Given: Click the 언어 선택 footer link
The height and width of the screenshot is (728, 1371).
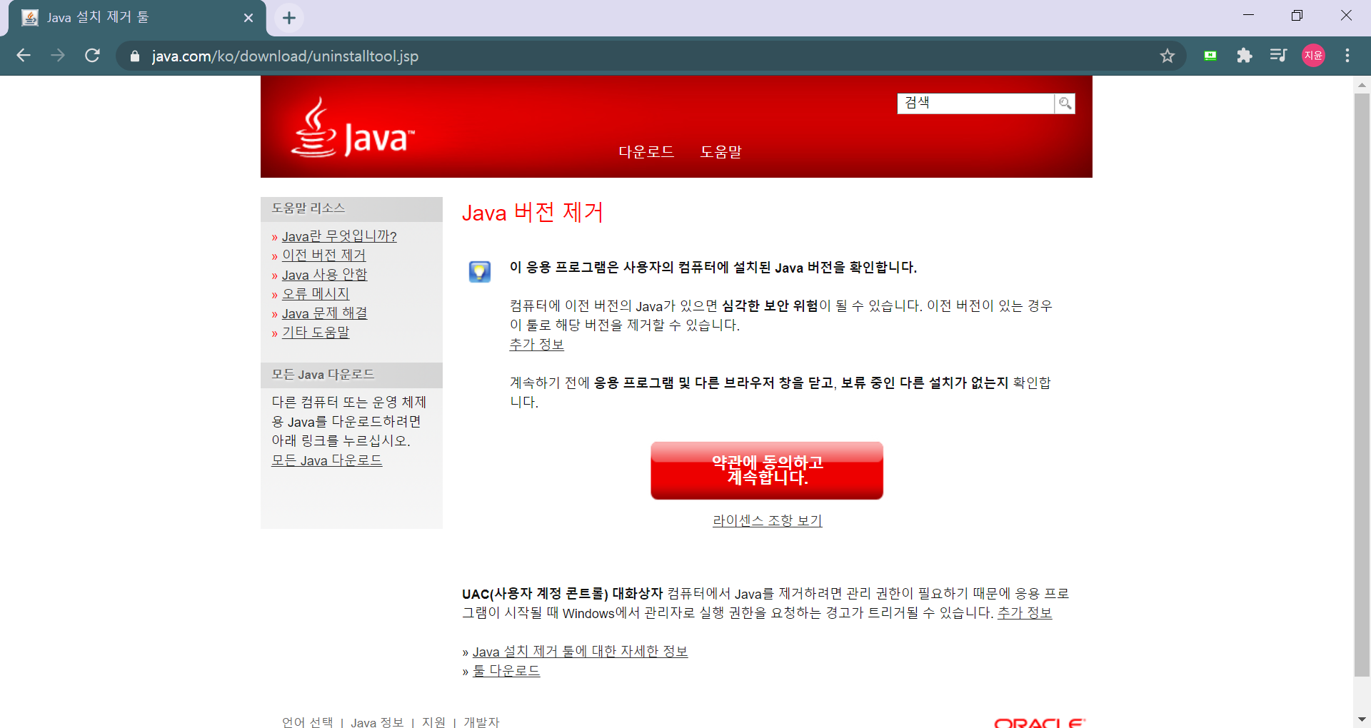Looking at the screenshot, I should pos(308,722).
